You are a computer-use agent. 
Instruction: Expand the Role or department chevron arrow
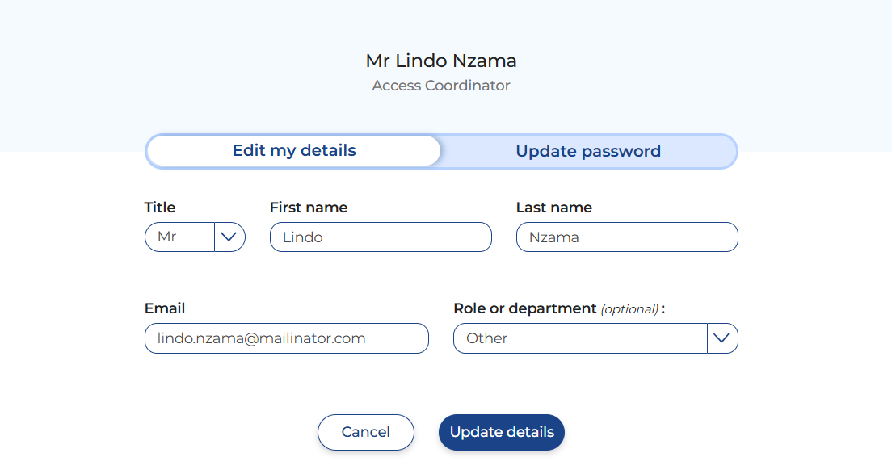click(722, 338)
